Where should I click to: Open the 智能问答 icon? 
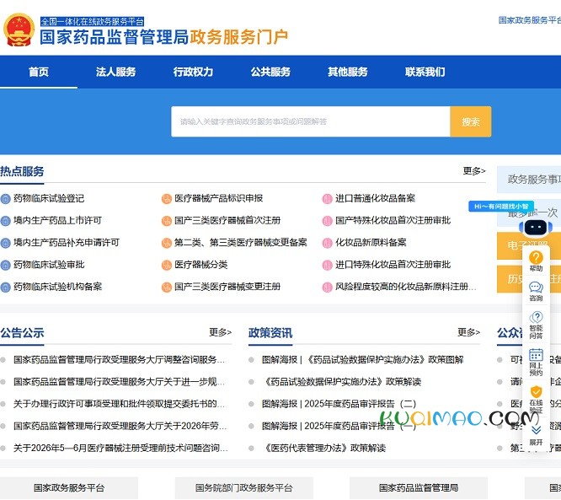[536, 317]
